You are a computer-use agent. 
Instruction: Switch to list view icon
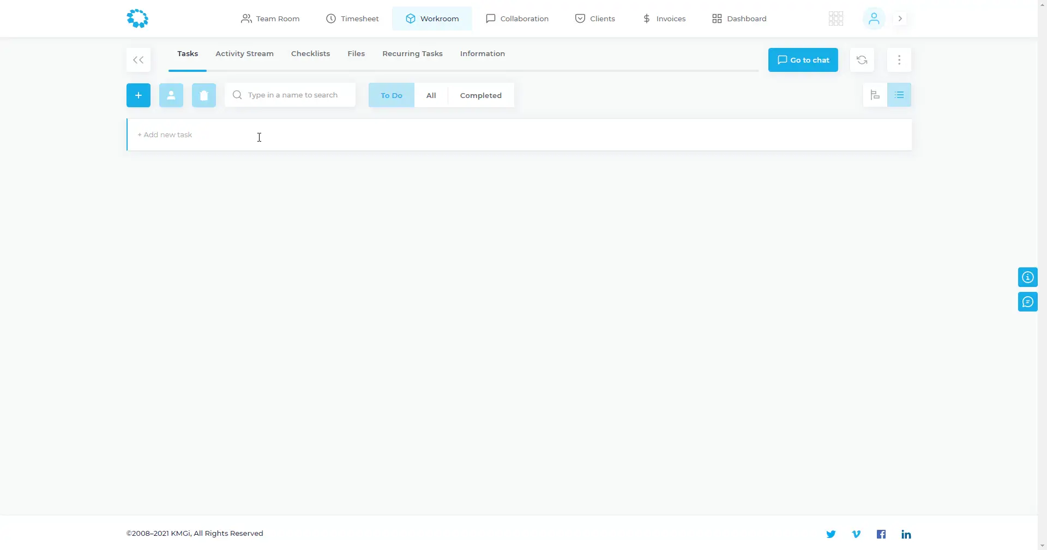click(899, 95)
